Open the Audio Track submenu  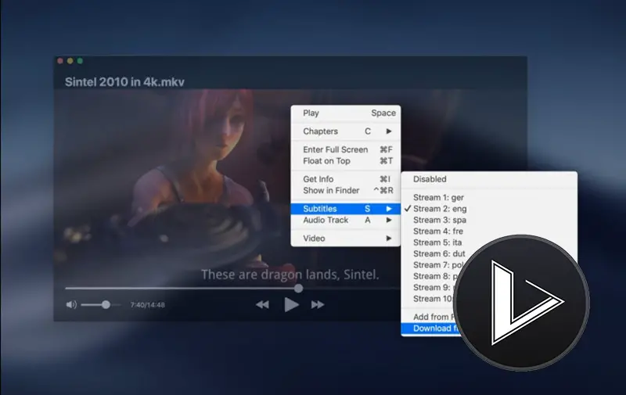(346, 220)
